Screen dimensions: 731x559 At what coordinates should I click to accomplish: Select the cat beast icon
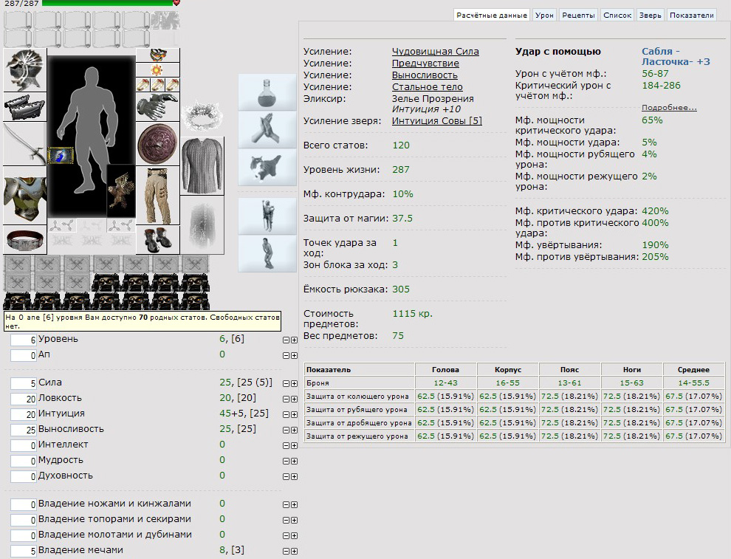coord(267,168)
